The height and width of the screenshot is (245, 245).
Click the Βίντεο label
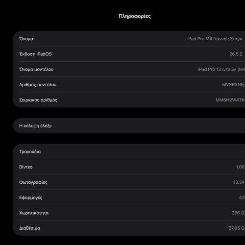[x=26, y=167]
